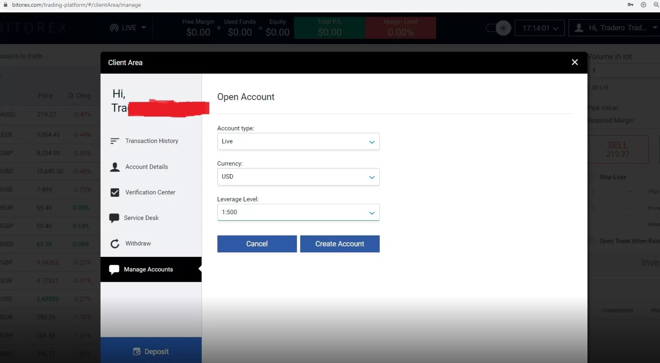Click the 293.29 price cell
660x363 pixels.
click(x=46, y=317)
